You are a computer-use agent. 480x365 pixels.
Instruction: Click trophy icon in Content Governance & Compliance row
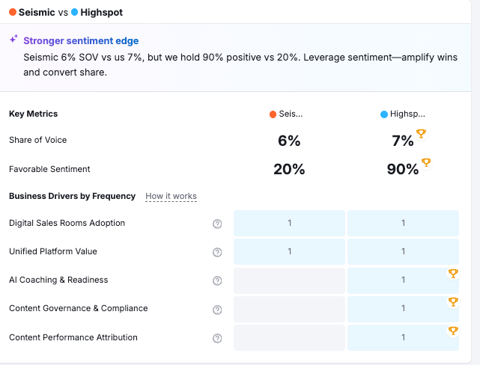pos(452,302)
